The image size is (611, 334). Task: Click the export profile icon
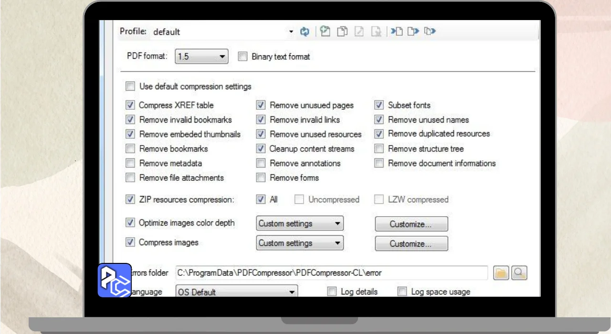click(413, 31)
